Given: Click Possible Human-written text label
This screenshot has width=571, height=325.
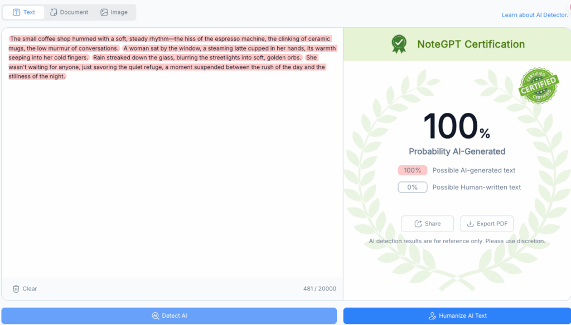Looking at the screenshot, I should [477, 187].
